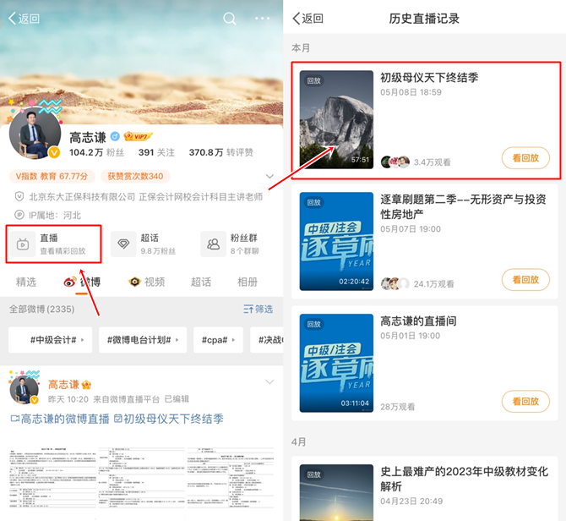Viewport: 566px width, 521px height.
Task: Open 筛选 filter options
Action: click(259, 309)
